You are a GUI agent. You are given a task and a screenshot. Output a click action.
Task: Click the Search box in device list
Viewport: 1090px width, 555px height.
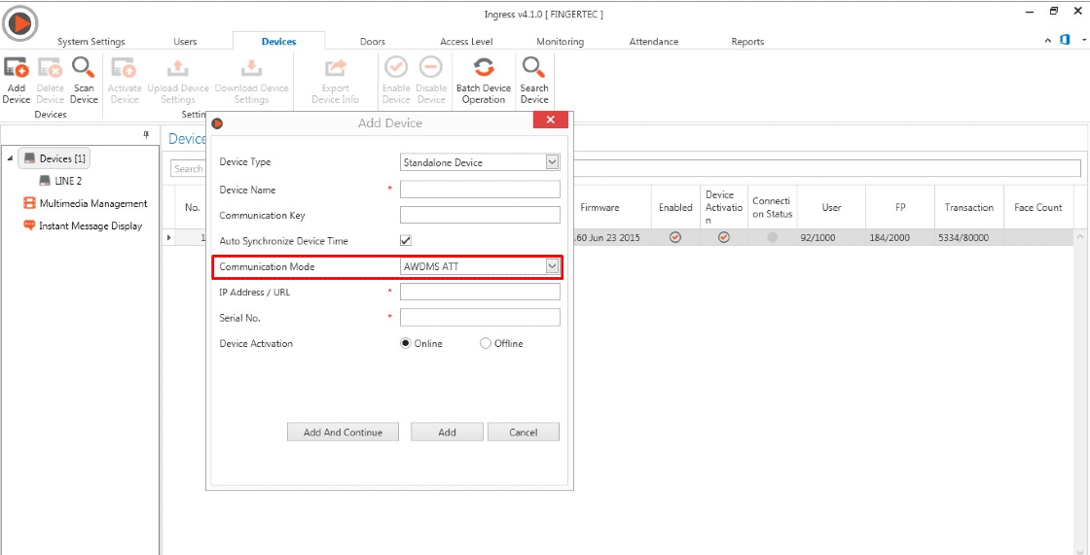[626, 169]
